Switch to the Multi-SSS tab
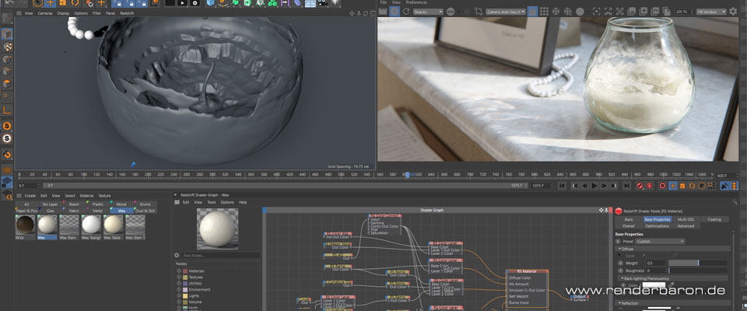The image size is (747, 311). 685,219
